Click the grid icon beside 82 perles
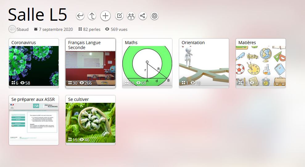This screenshot has height=167, width=305. 80,29
